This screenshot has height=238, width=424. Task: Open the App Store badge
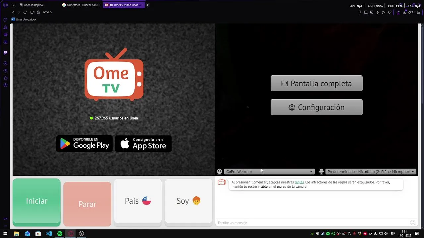tap(143, 143)
